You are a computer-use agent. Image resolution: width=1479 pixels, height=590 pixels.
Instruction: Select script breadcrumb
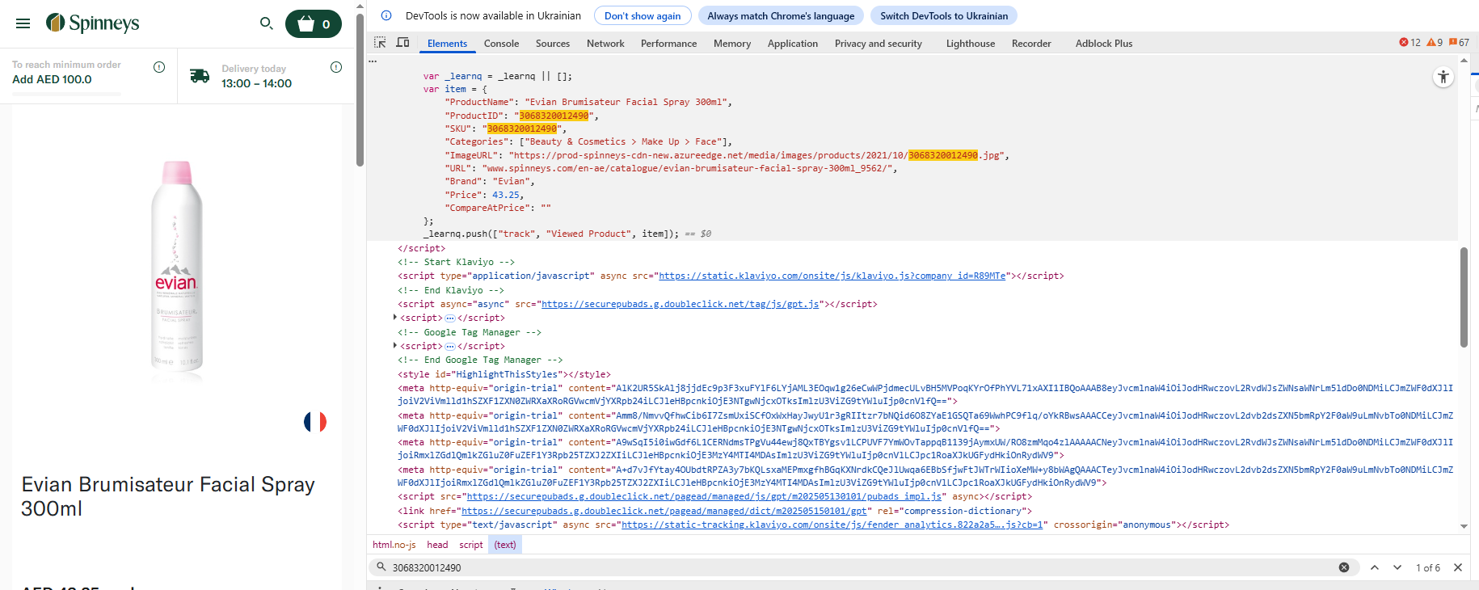[471, 545]
